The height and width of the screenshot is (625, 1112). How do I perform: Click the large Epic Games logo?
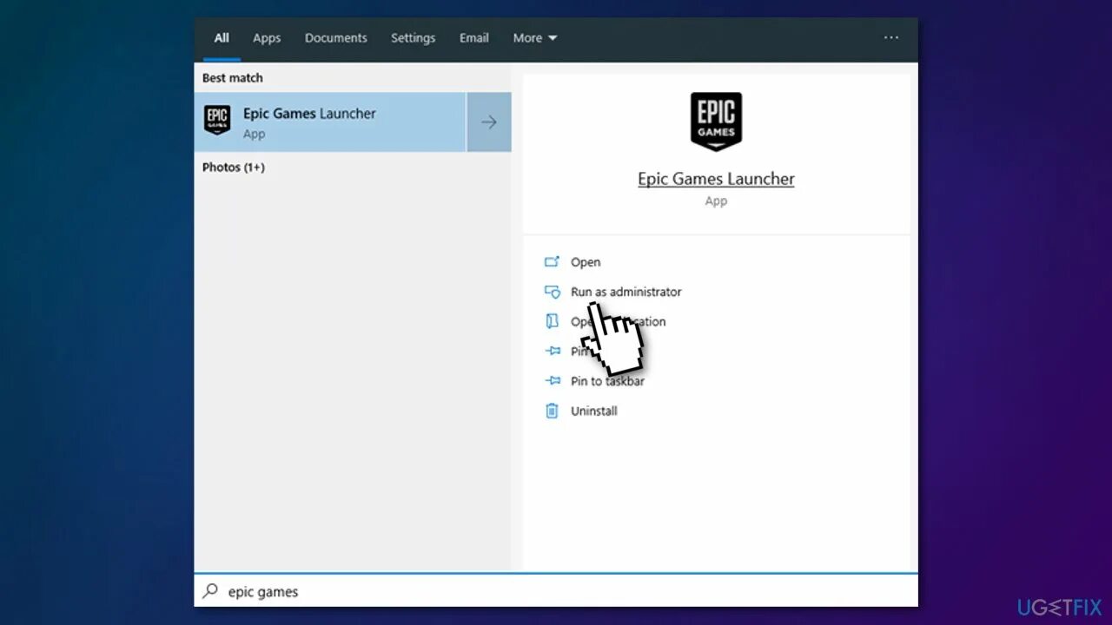click(716, 122)
